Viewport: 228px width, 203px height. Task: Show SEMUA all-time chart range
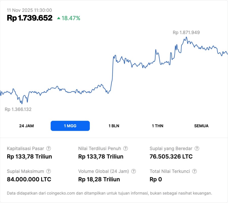pos(201,126)
